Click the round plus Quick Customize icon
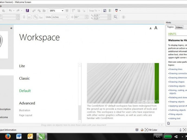The width and height of the screenshot is (187, 140). tap(123, 17)
